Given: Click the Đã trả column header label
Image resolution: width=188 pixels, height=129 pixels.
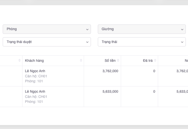Looking at the screenshot, I should point(147,61).
